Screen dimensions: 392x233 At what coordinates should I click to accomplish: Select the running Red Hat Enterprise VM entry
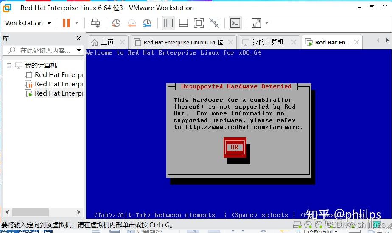coord(54,93)
